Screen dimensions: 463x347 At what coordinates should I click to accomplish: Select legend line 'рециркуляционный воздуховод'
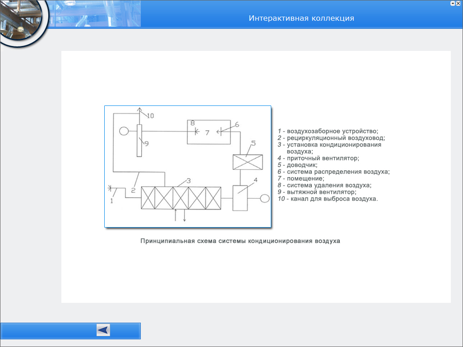click(331, 138)
